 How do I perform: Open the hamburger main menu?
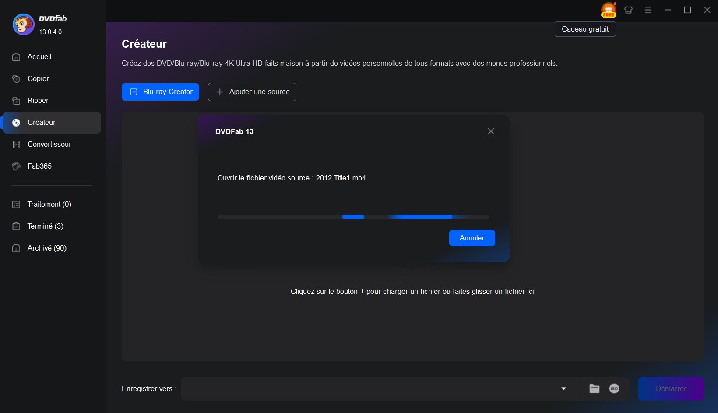[x=648, y=10]
